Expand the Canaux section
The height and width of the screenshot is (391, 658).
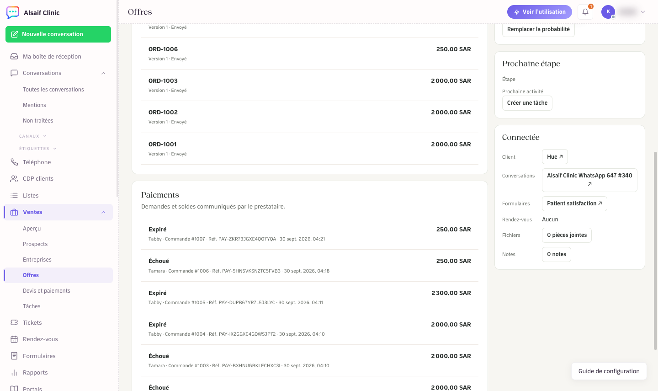[33, 136]
